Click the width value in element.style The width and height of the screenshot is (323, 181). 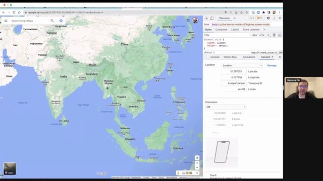tap(222, 43)
